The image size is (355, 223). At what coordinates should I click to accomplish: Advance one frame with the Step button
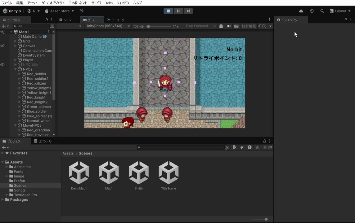point(188,11)
